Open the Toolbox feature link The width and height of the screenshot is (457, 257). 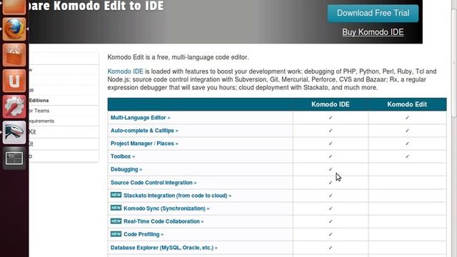coord(123,156)
